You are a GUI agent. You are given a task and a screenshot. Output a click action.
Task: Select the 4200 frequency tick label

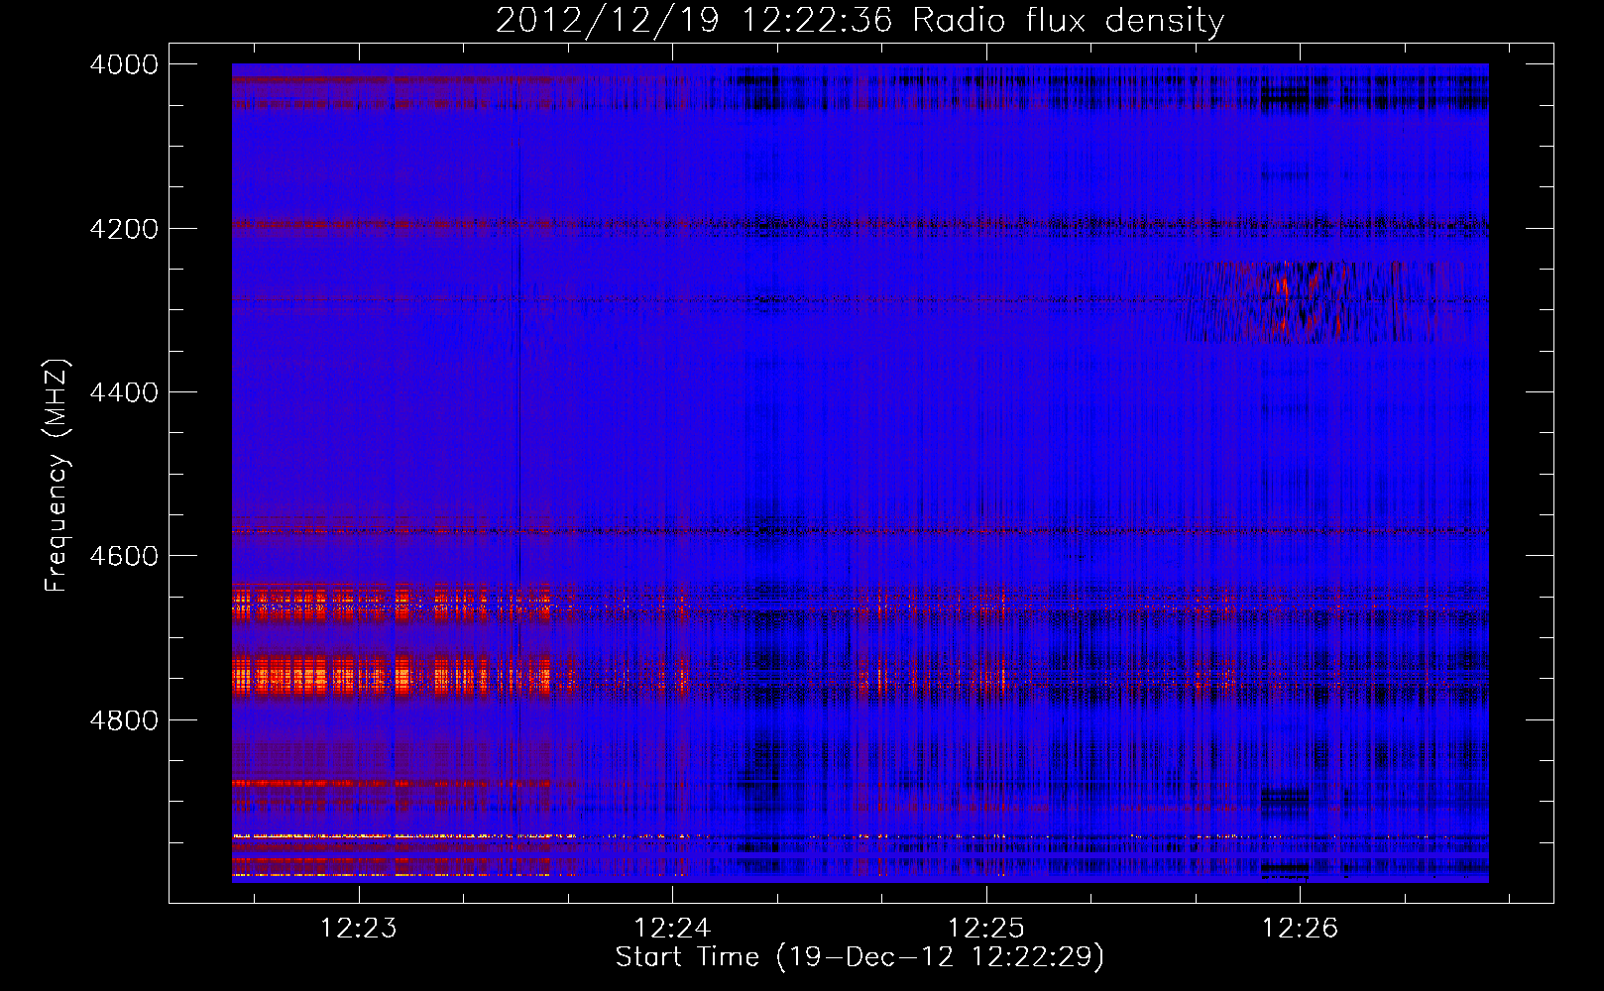pyautogui.click(x=124, y=229)
